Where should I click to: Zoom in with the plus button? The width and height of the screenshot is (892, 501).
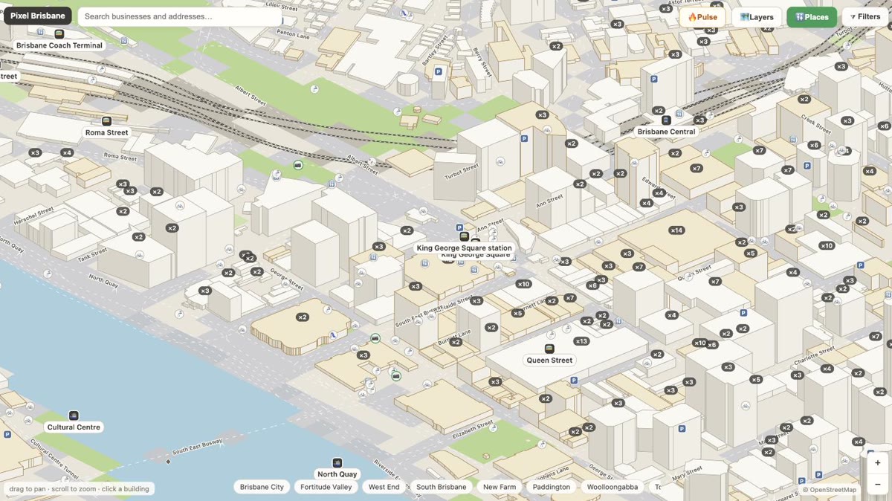[x=877, y=462]
